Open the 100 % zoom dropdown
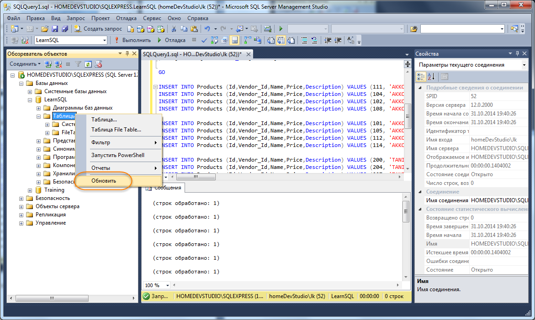The image size is (535, 320). pyautogui.click(x=168, y=285)
